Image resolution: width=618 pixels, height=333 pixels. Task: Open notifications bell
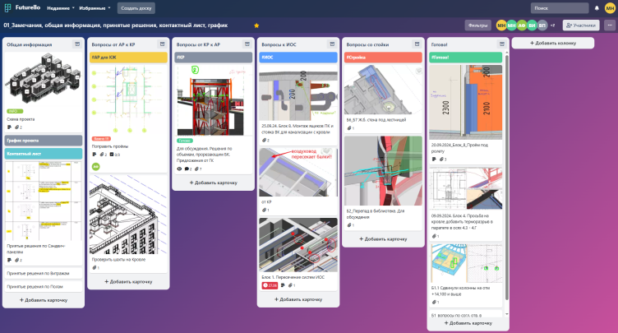click(597, 7)
